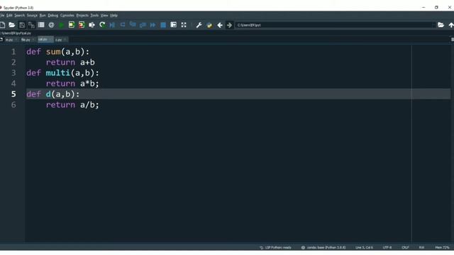The image size is (454, 255).
Task: Open the Search menu
Action: (19, 16)
